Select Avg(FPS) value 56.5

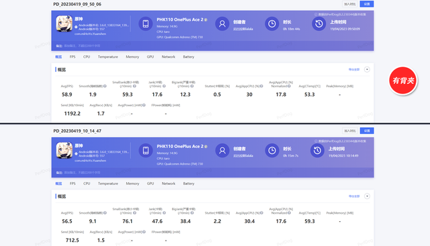(x=67, y=221)
